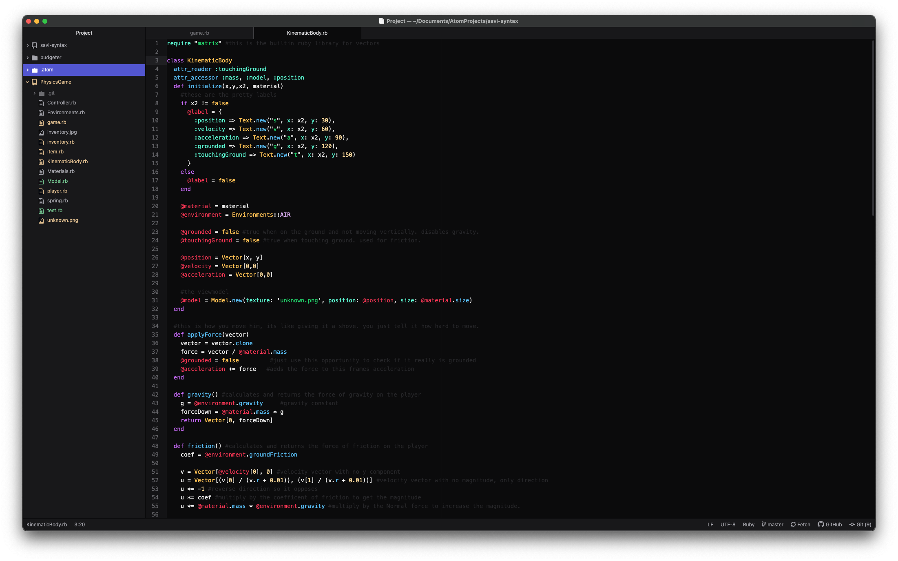The width and height of the screenshot is (898, 561).
Task: Click the KinematicBody.rb file icon in tree
Action: 41,162
